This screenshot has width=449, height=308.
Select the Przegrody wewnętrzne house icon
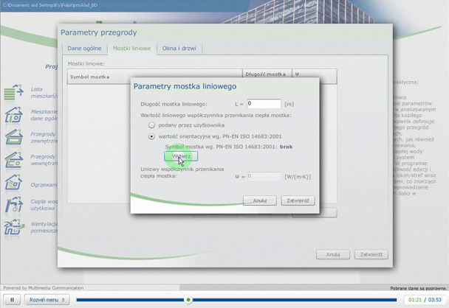pos(14,160)
